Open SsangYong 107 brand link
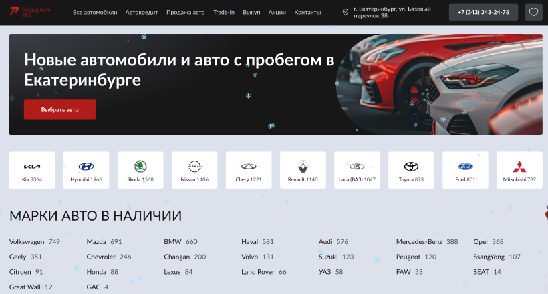548x294 pixels. point(497,257)
